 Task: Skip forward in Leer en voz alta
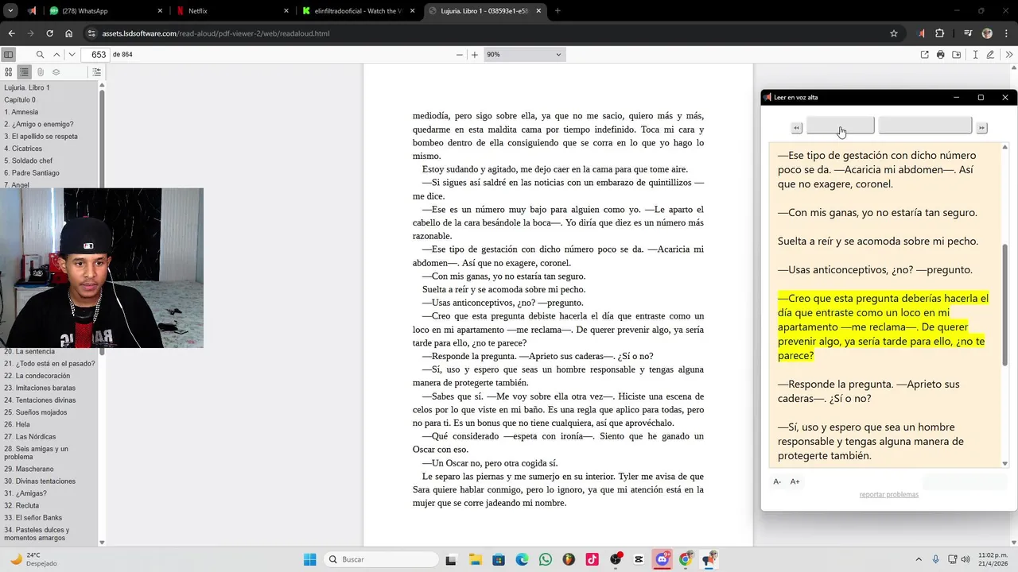point(981,128)
